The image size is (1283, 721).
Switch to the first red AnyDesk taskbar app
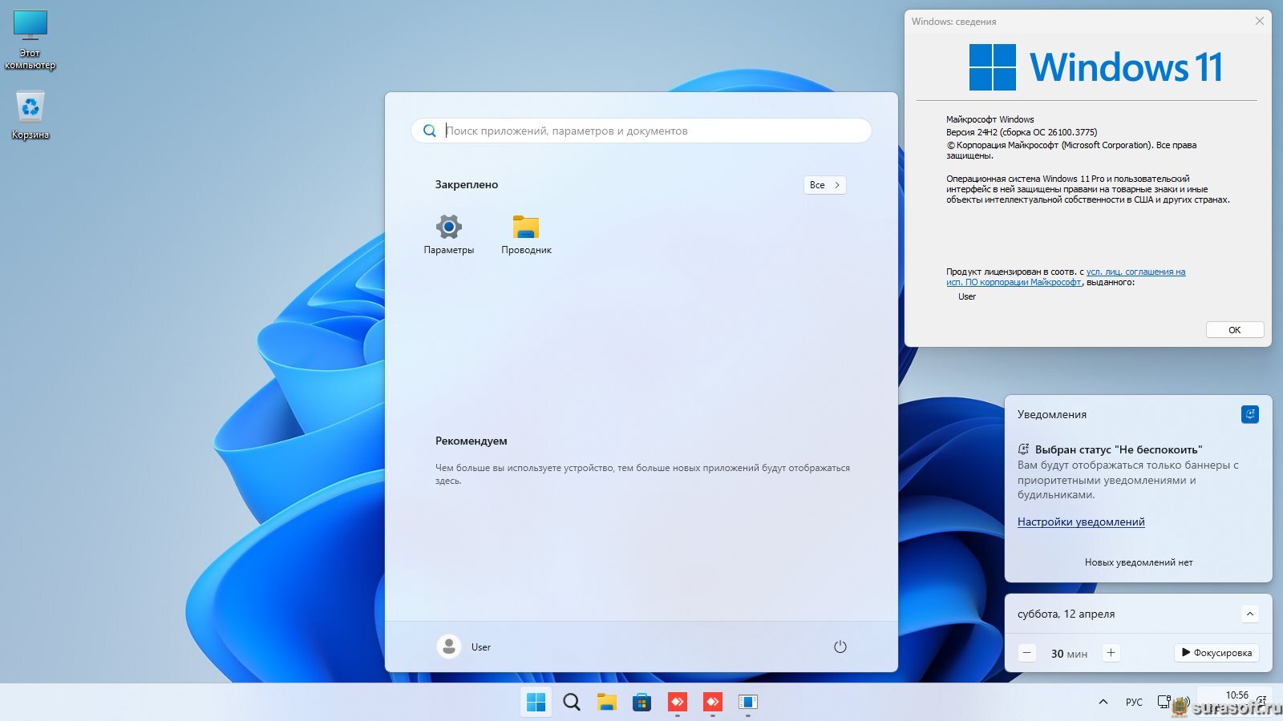point(677,703)
